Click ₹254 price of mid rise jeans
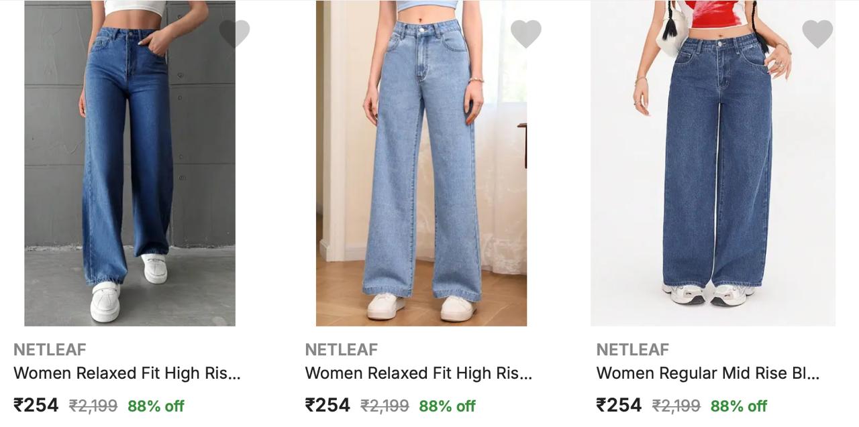Viewport: 859px width, 427px height. coord(619,406)
